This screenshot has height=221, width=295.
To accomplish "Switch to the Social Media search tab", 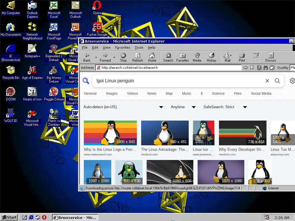I will click(261, 94).
